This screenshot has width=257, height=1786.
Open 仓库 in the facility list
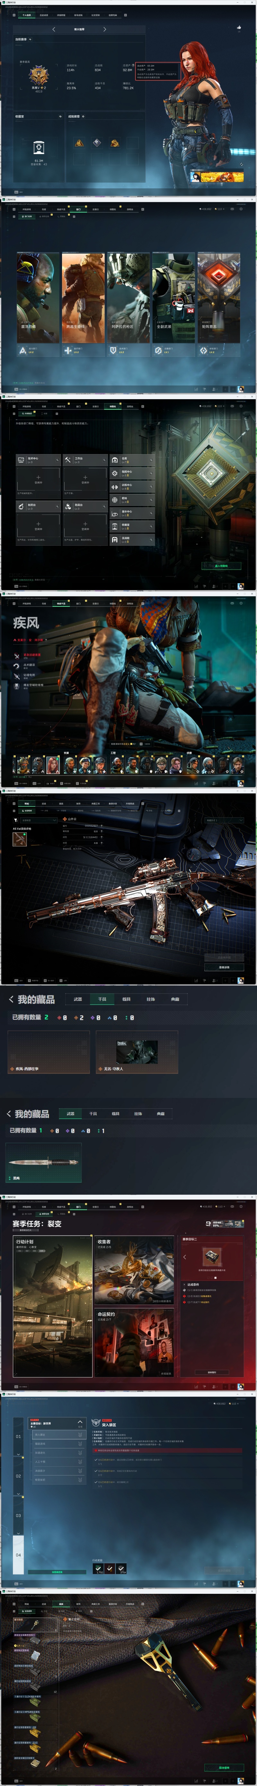[x=132, y=460]
